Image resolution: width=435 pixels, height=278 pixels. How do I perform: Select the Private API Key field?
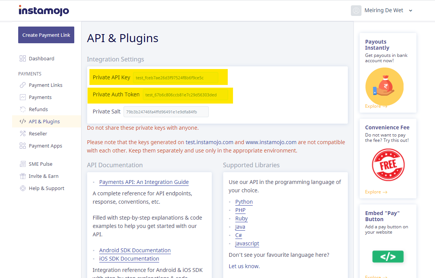coord(175,78)
